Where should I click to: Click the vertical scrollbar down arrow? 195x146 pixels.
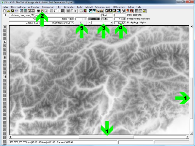[191, 133]
